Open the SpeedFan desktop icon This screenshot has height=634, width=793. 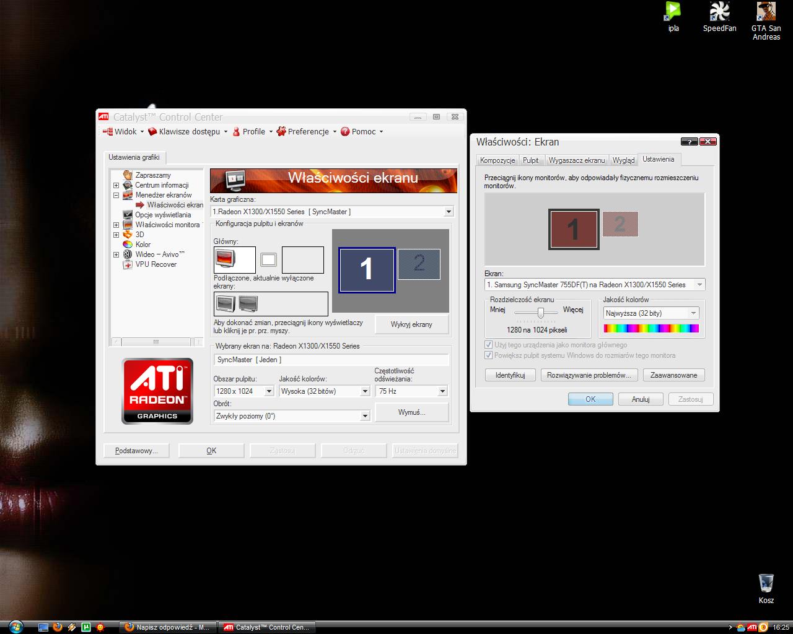pyautogui.click(x=719, y=12)
